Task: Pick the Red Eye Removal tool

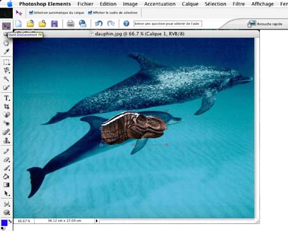Action: tap(6, 123)
